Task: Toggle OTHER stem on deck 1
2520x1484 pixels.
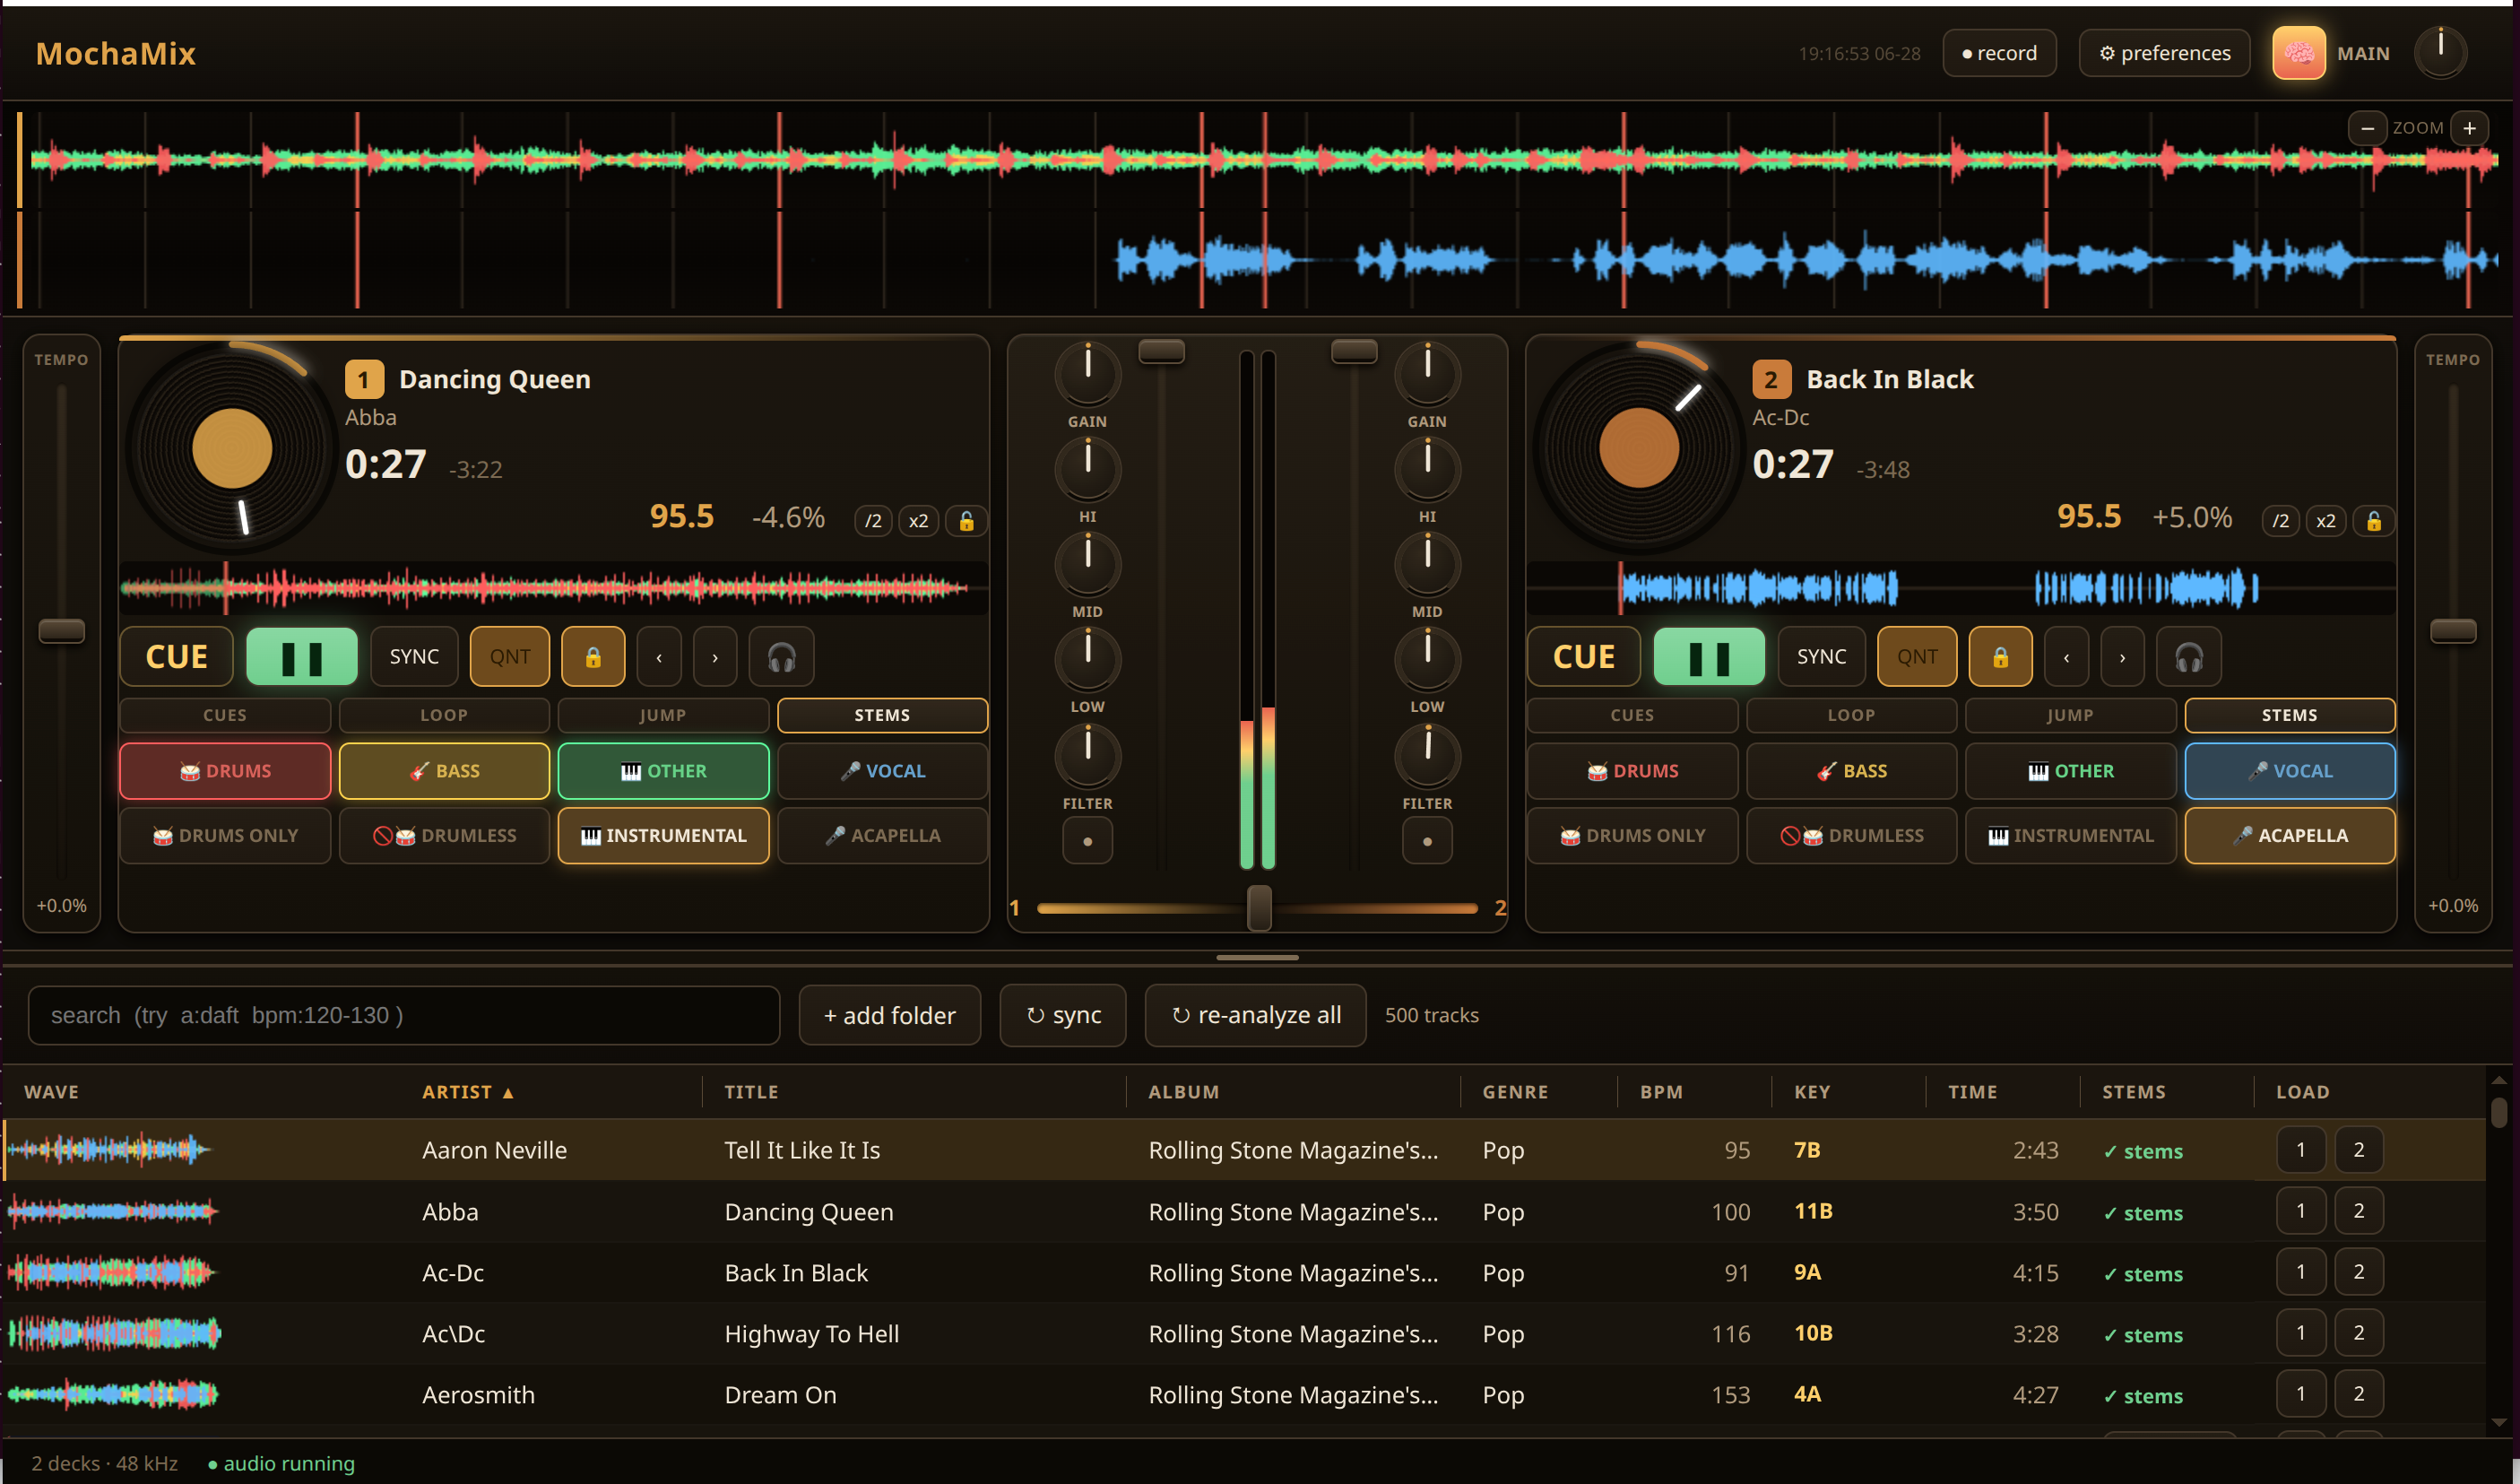Action: pyautogui.click(x=663, y=771)
